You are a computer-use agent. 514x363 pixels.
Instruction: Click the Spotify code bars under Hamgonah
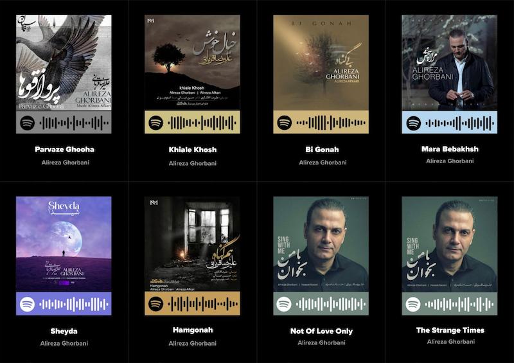[203, 305]
